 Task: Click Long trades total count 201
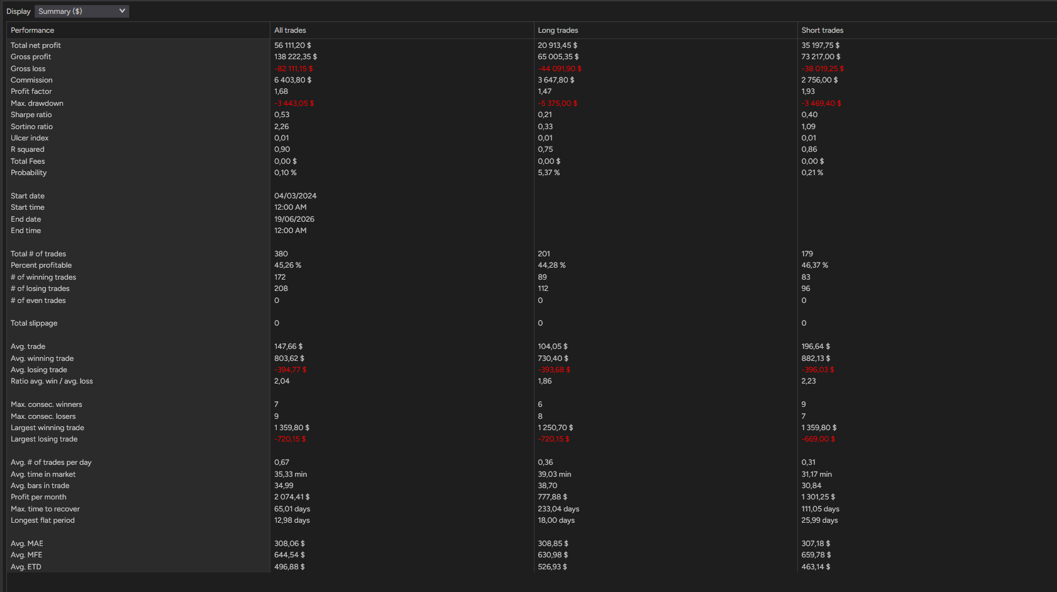[x=544, y=254]
